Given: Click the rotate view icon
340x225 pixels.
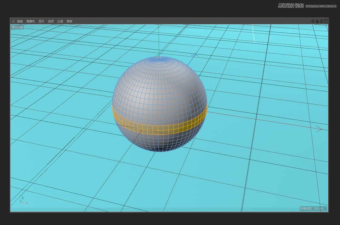Looking at the screenshot, I should click(x=321, y=21).
